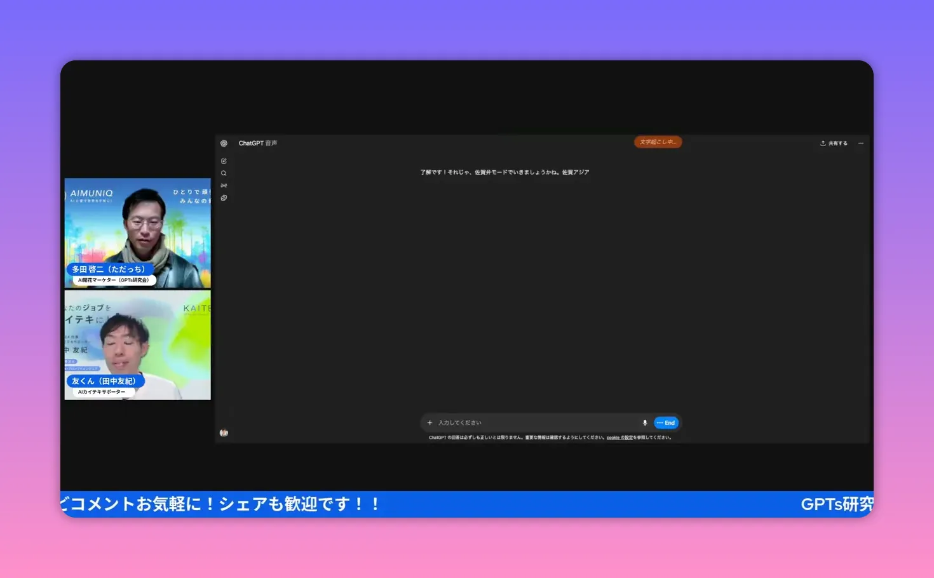Select the microphone icon for dictation

(645, 422)
